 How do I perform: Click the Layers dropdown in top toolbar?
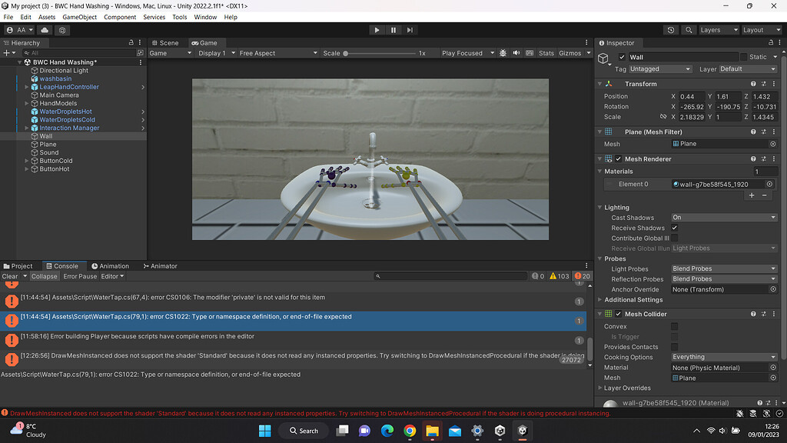tap(718, 29)
